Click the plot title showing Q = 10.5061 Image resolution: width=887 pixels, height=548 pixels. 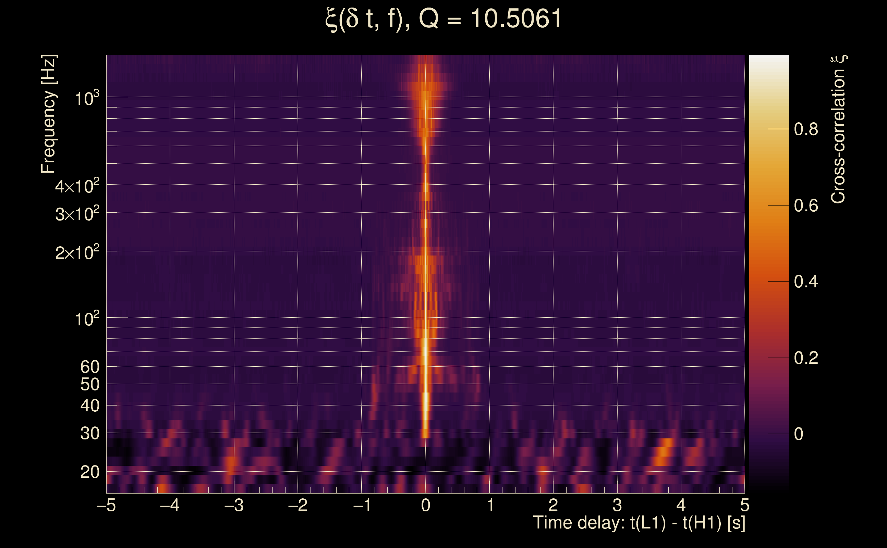pyautogui.click(x=443, y=20)
